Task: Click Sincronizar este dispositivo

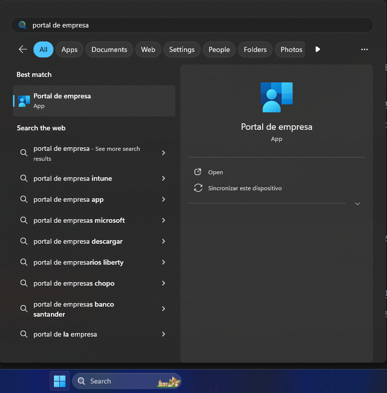Action: (x=245, y=188)
